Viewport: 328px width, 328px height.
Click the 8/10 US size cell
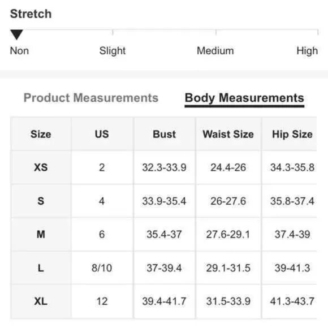(102, 268)
